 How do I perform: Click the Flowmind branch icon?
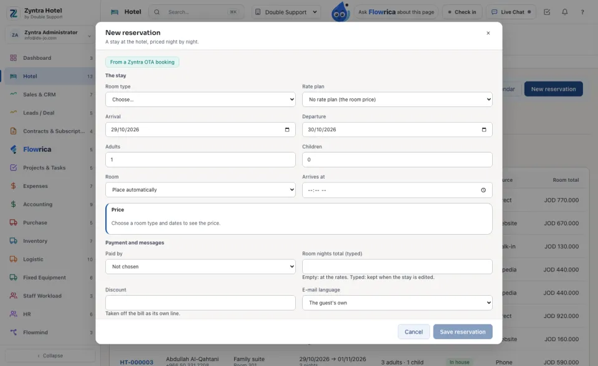click(13, 332)
